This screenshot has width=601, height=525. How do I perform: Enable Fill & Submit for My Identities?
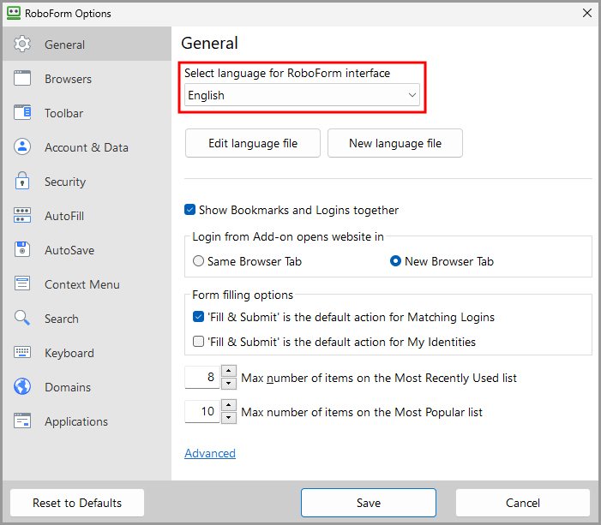click(x=198, y=341)
